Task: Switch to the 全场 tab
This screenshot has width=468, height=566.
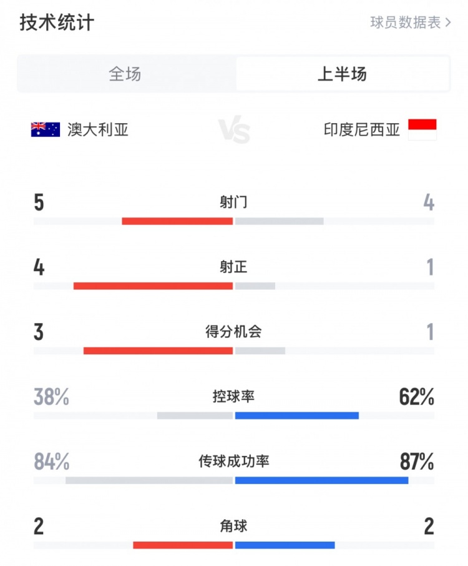Action: (125, 72)
